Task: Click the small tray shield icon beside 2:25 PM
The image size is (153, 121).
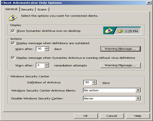Action: (x=121, y=31)
